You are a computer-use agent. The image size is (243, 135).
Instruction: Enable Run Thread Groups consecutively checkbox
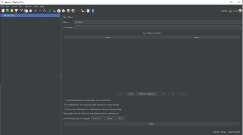(65, 100)
